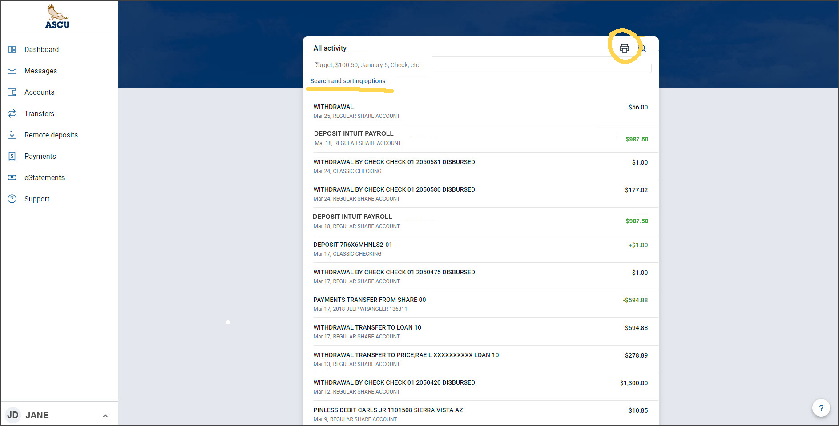Screen dimensions: 839x426
Task: Open check 2050581 withdrawal transaction
Action: coord(480,166)
